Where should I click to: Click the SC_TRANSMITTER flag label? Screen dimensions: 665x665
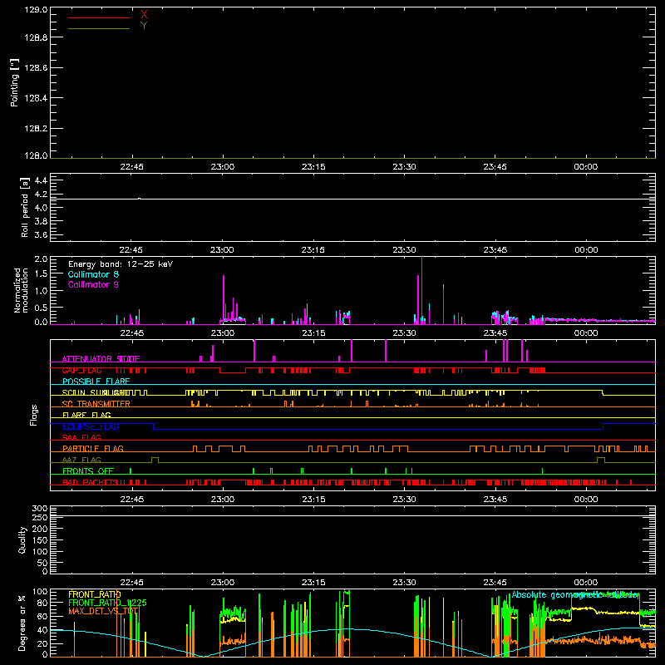pyautogui.click(x=96, y=404)
